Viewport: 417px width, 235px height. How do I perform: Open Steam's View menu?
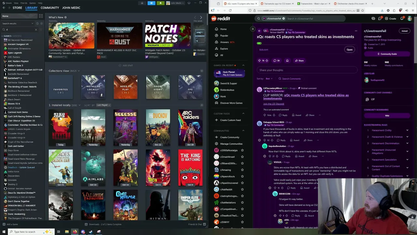[16, 3]
